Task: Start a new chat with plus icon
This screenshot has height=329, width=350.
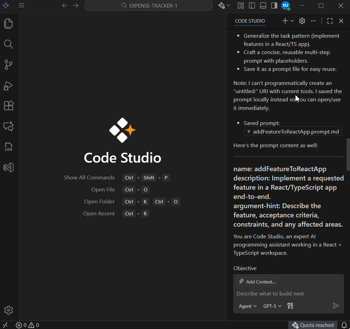Action: point(285,21)
